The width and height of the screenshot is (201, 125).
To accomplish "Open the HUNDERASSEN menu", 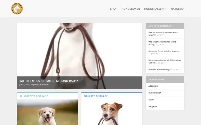I will pos(154,9).
